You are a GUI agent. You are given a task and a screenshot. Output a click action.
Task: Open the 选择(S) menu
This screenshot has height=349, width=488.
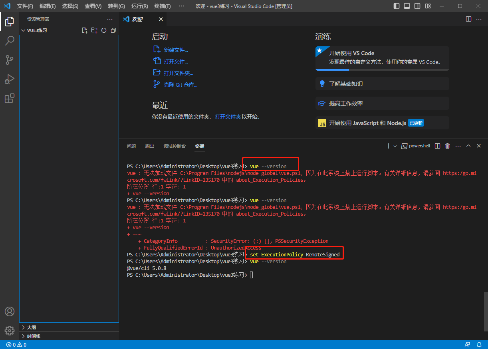[x=70, y=6]
